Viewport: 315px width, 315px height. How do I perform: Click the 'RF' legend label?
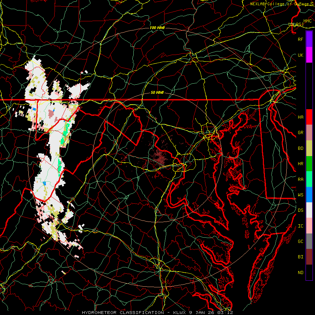(300, 39)
